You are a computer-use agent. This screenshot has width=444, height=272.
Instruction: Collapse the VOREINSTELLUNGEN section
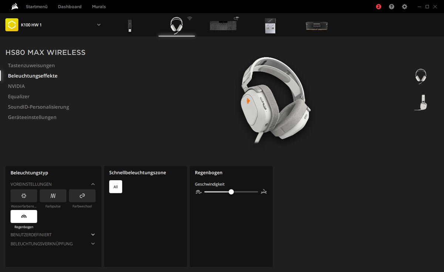click(x=93, y=184)
